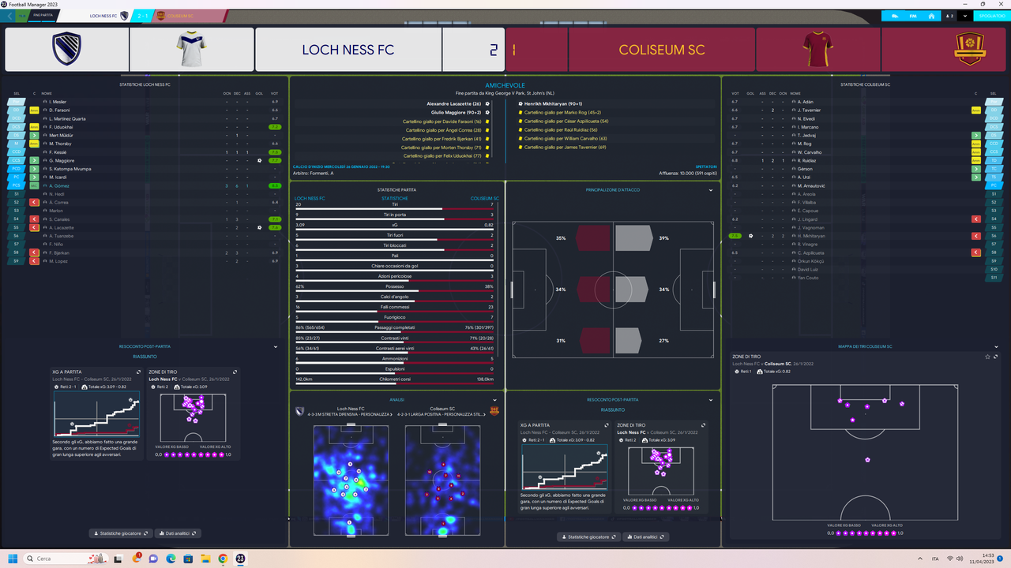Favourite the Coliseum shot map with star
Viewport: 1011px width, 568px height.
click(987, 357)
